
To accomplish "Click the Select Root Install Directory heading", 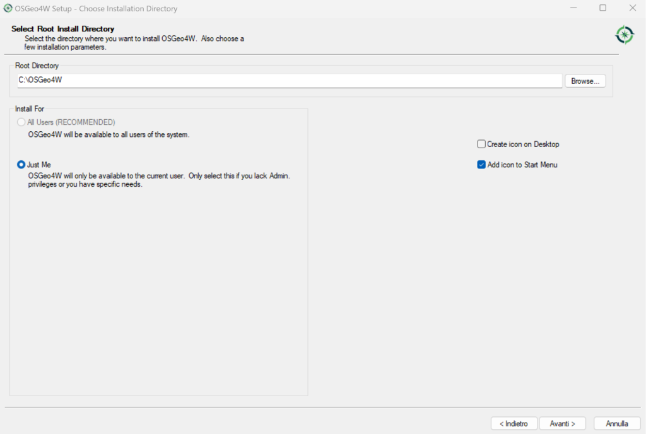I will point(62,29).
